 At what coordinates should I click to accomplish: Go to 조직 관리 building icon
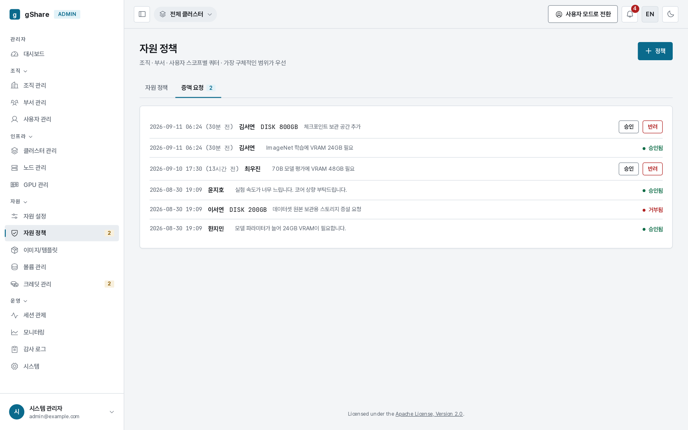click(14, 85)
